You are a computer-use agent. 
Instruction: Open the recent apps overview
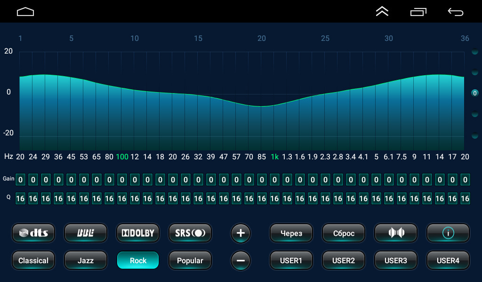pos(418,12)
